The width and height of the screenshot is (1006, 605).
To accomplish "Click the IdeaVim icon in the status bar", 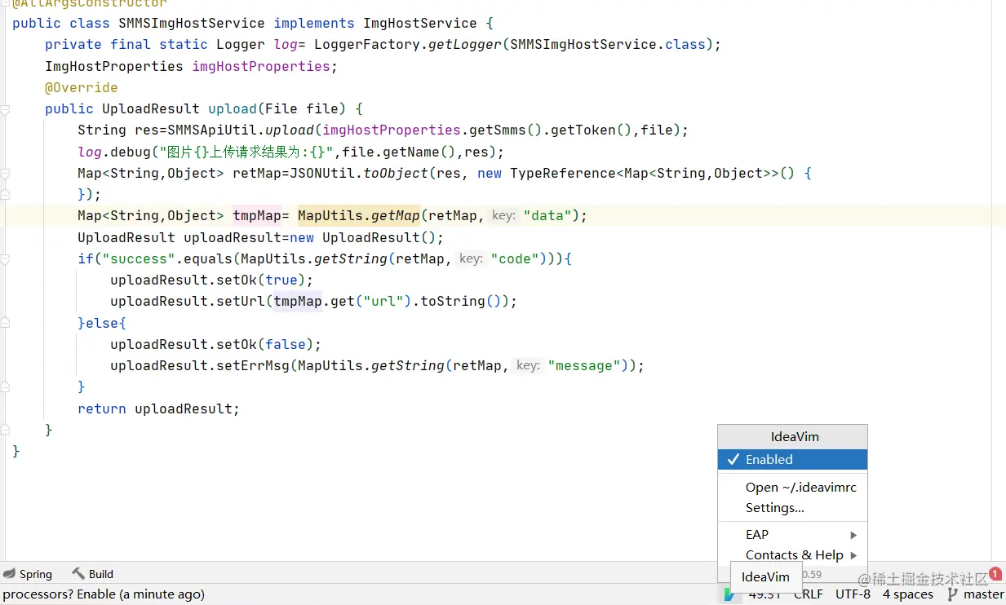I will pos(728,595).
